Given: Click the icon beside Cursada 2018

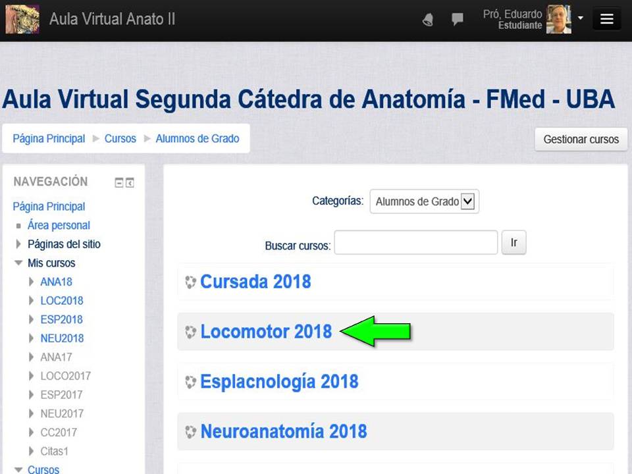Looking at the screenshot, I should (190, 282).
